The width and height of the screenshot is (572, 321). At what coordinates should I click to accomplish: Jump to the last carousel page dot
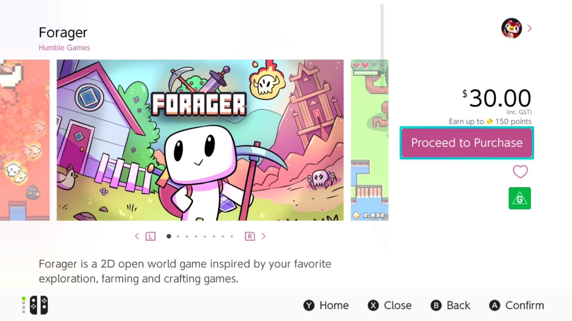point(232,236)
